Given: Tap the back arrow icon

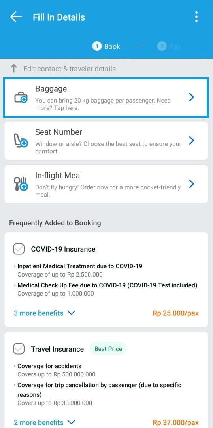Looking at the screenshot, I should (x=16, y=17).
